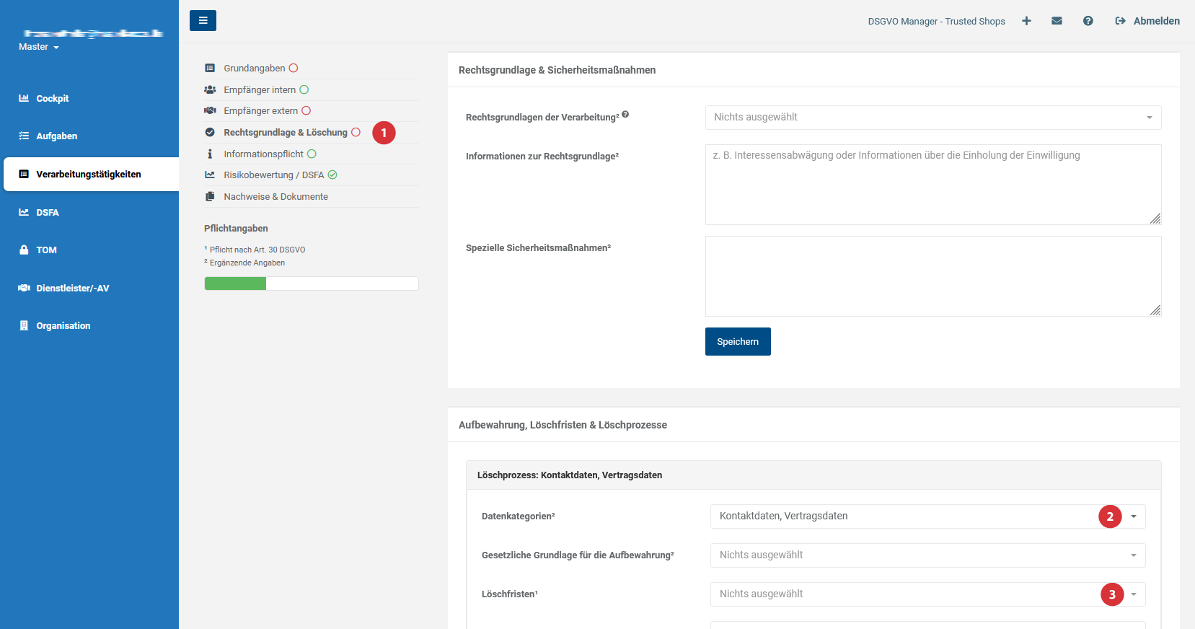Click the Informationen zur Rechtsgrundlage text area

coord(933,185)
